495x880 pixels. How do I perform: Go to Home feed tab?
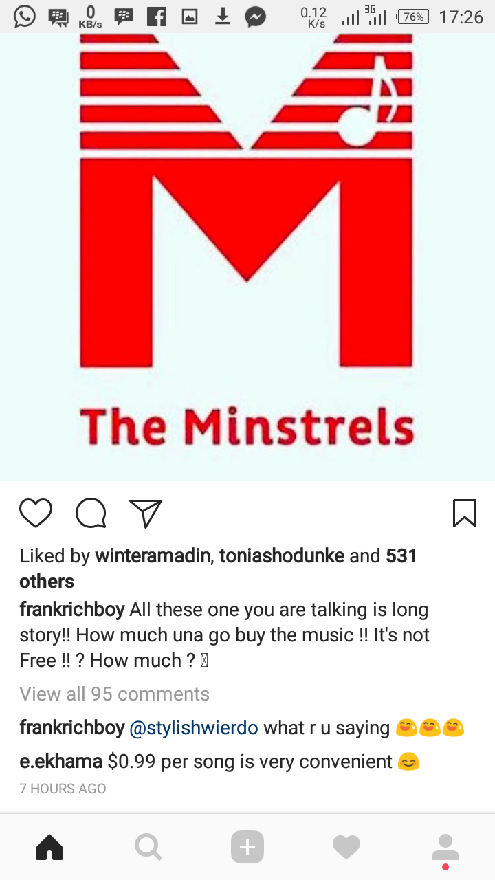49,847
